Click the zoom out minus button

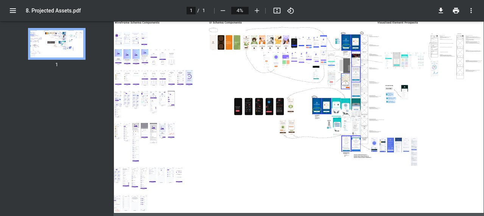[x=223, y=11]
